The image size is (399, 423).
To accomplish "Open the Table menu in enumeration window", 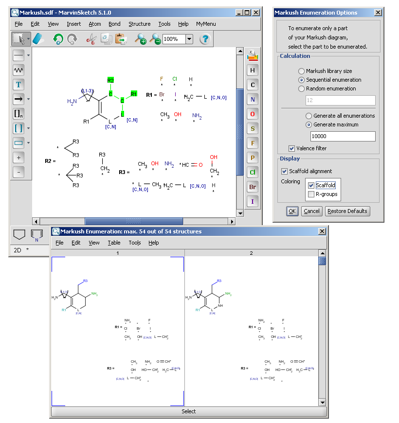I will [x=114, y=243].
